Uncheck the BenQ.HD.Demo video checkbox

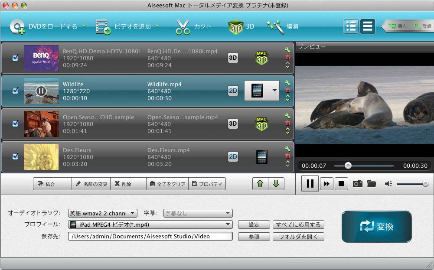point(15,58)
